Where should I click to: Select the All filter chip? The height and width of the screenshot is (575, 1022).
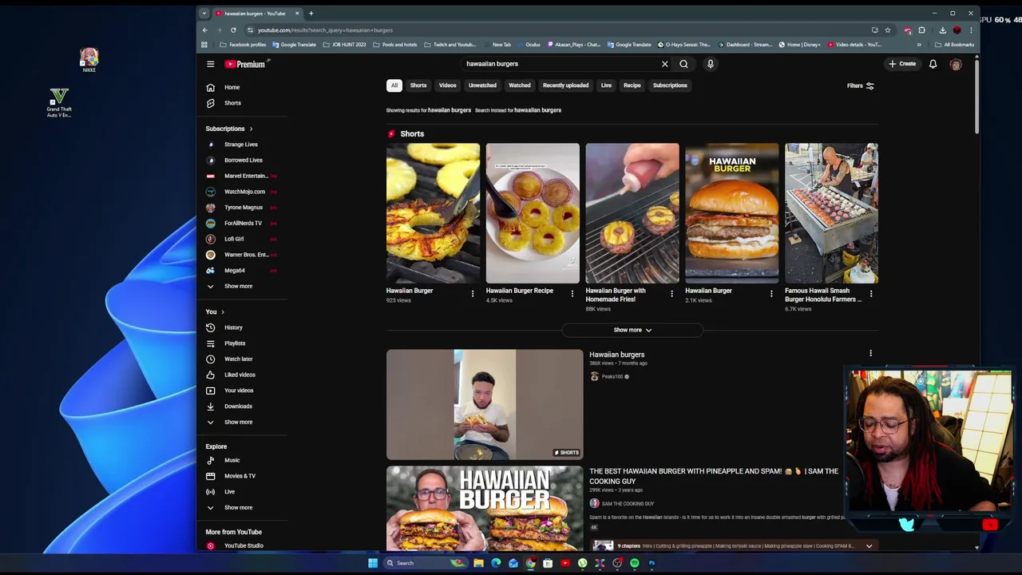394,85
